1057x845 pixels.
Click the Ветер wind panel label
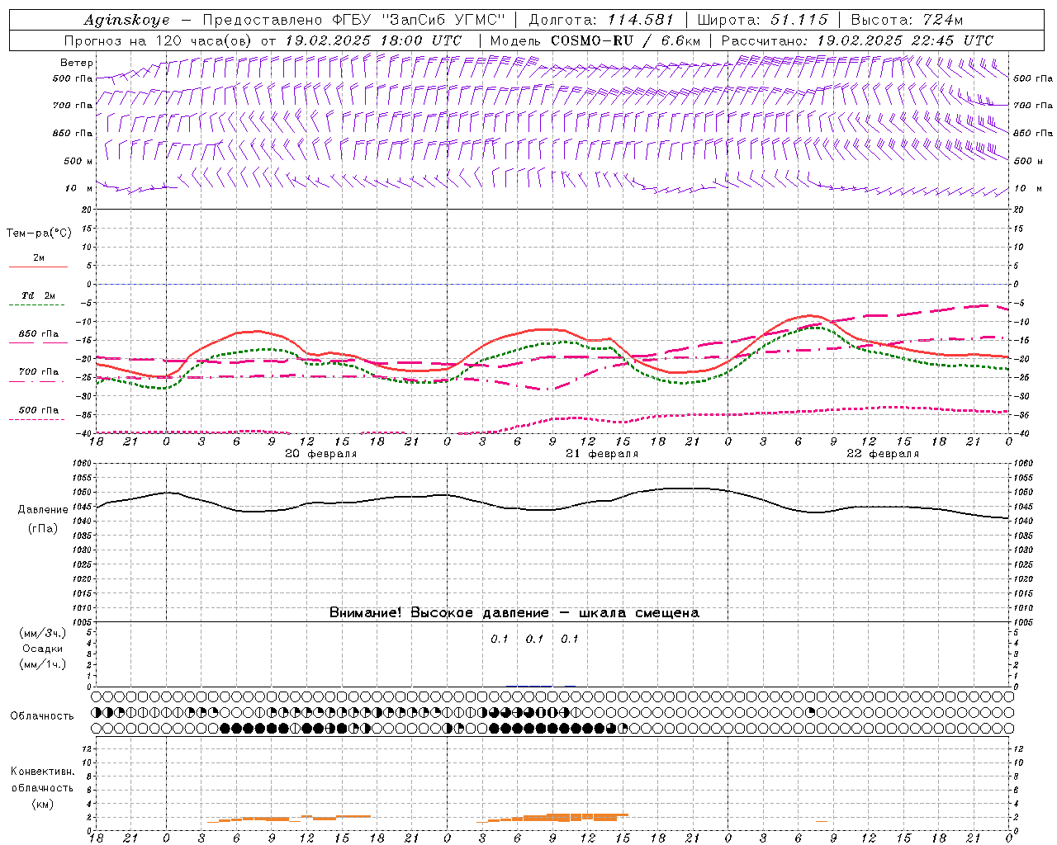(77, 63)
